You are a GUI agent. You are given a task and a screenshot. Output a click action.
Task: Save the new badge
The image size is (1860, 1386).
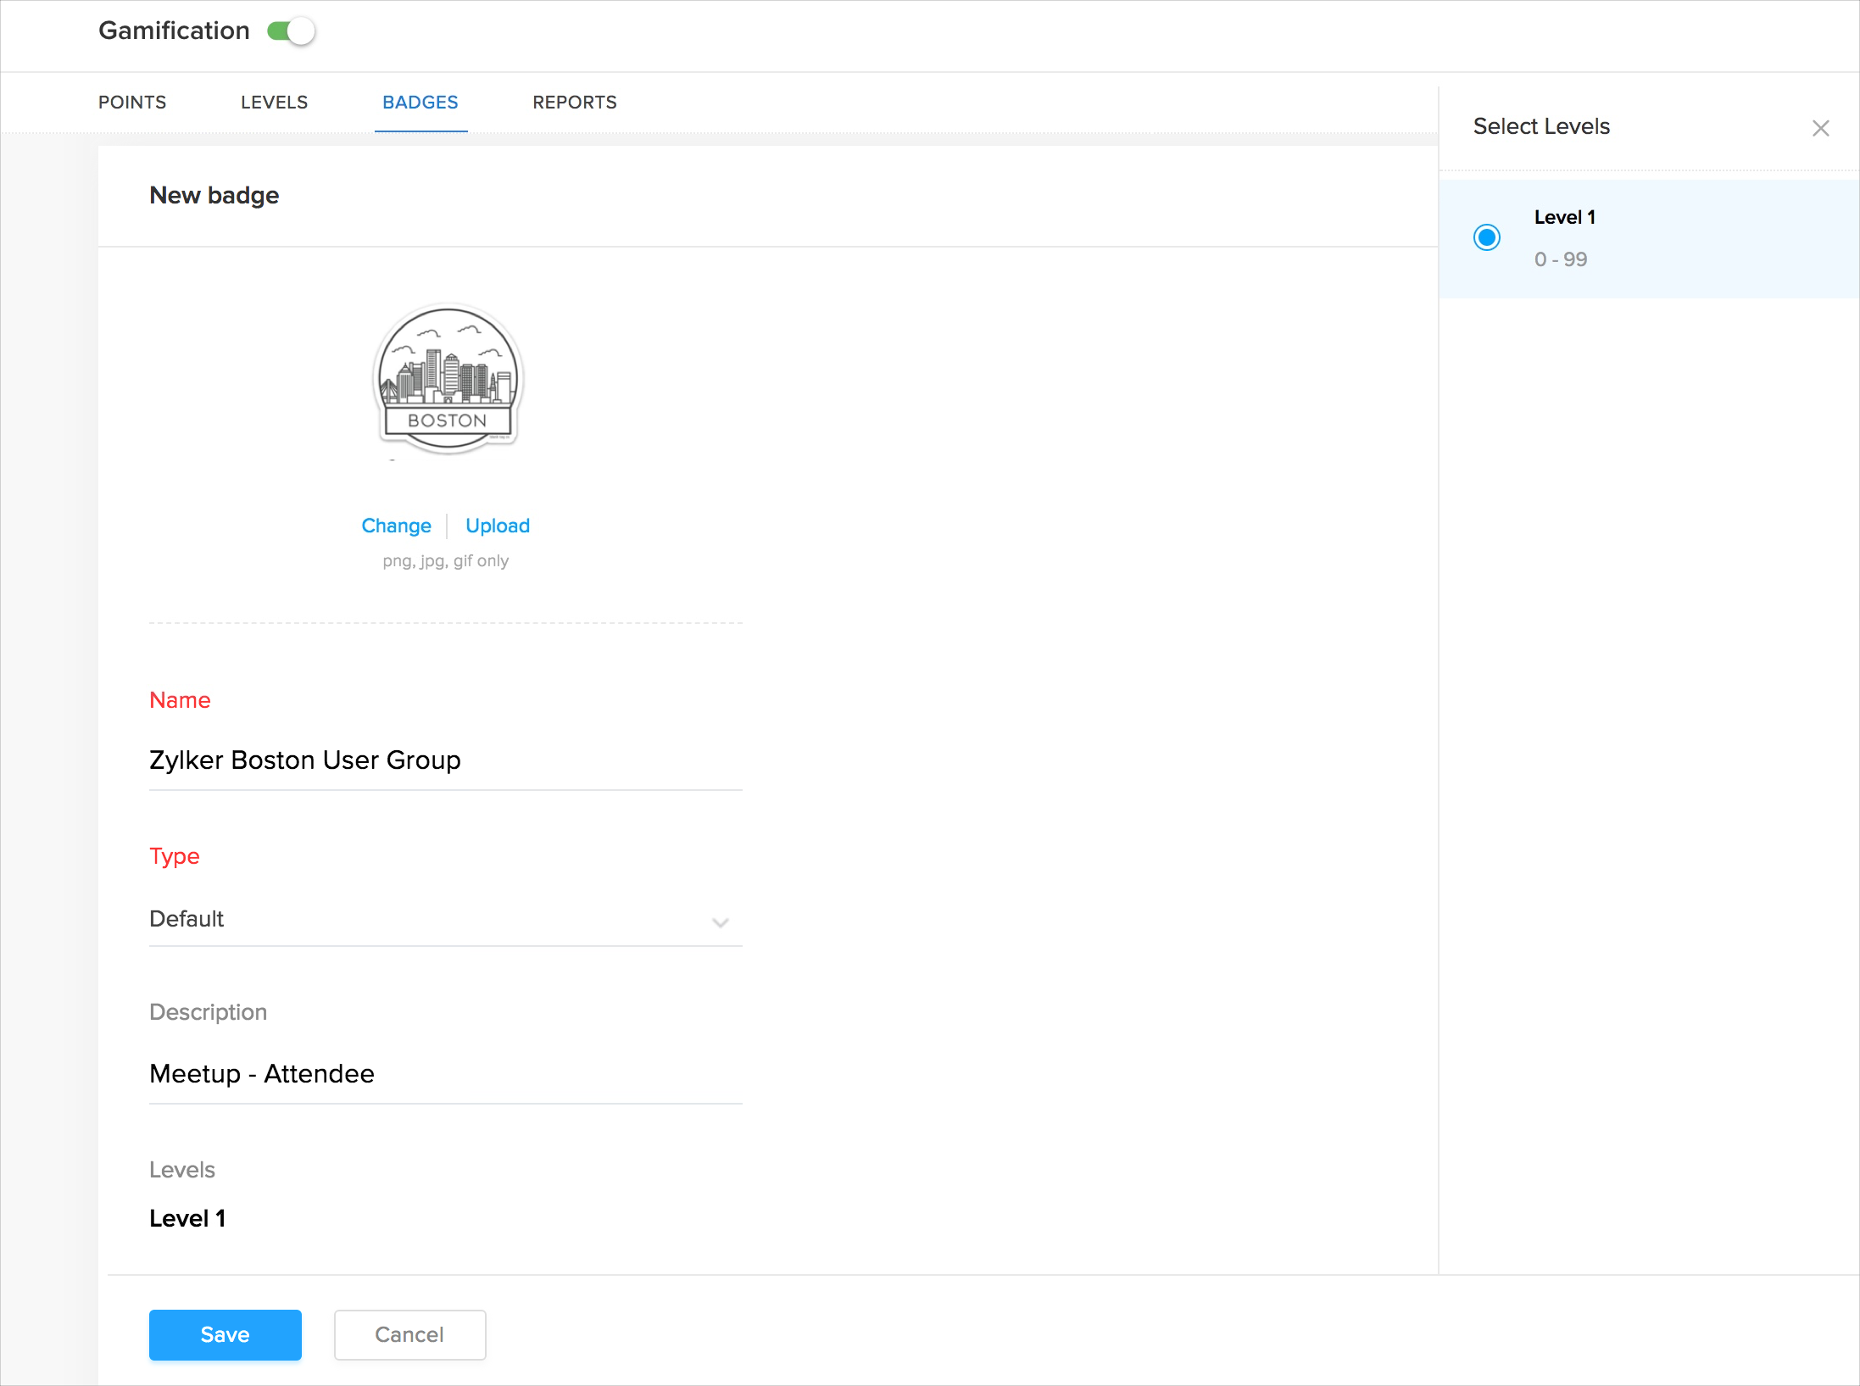click(x=225, y=1334)
